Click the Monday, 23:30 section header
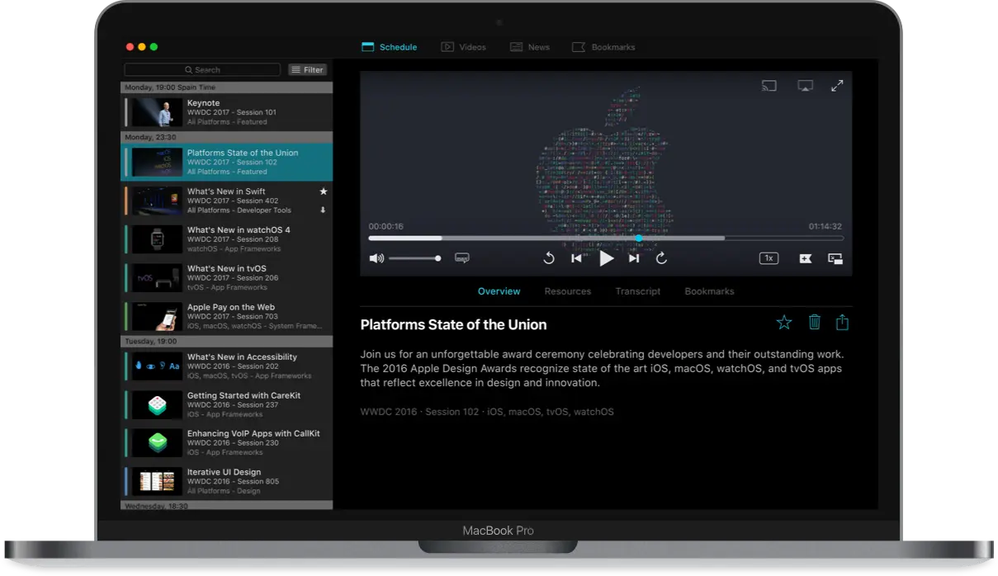Image resolution: width=998 pixels, height=576 pixels. (227, 137)
